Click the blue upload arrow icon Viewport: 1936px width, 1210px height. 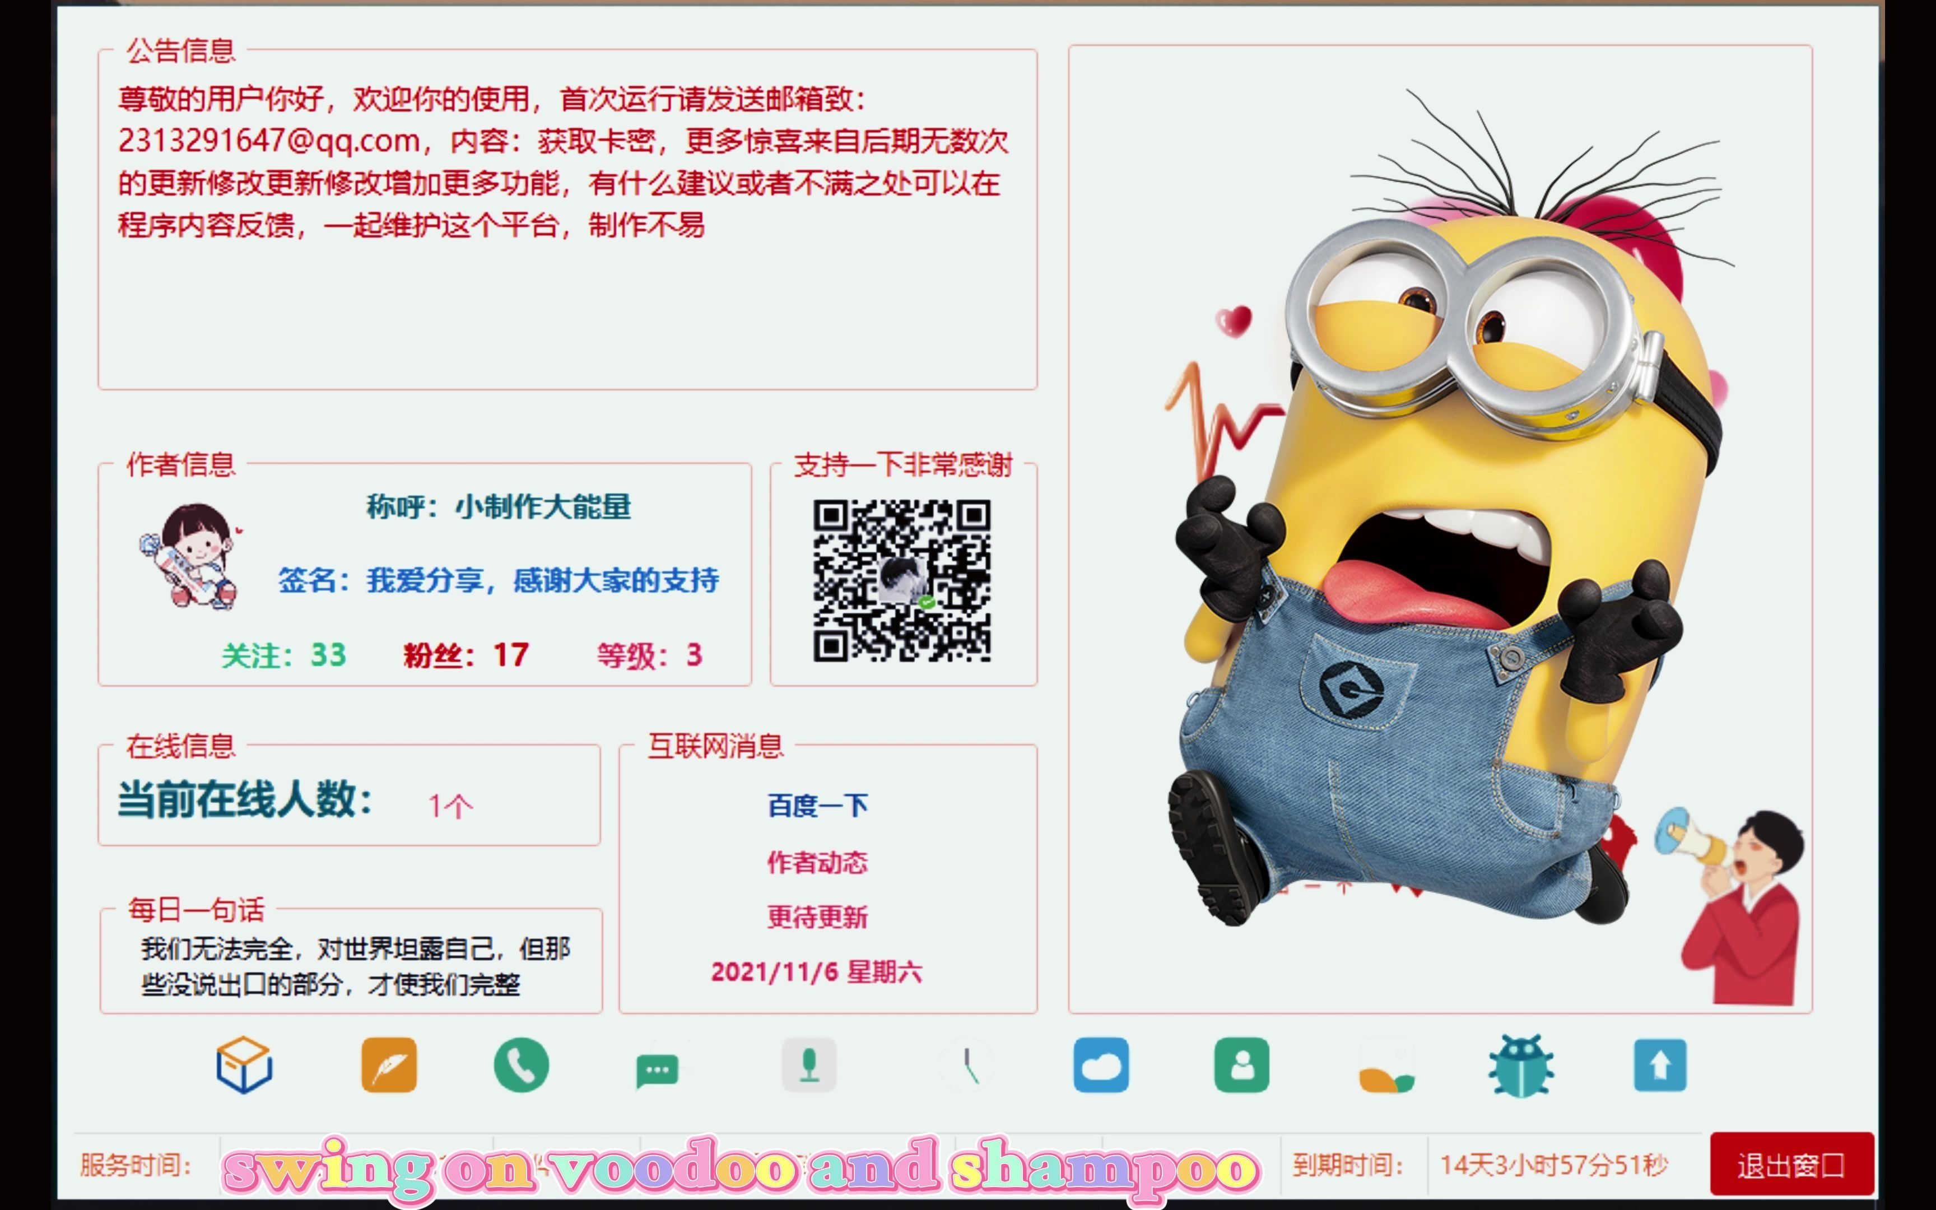point(1660,1064)
